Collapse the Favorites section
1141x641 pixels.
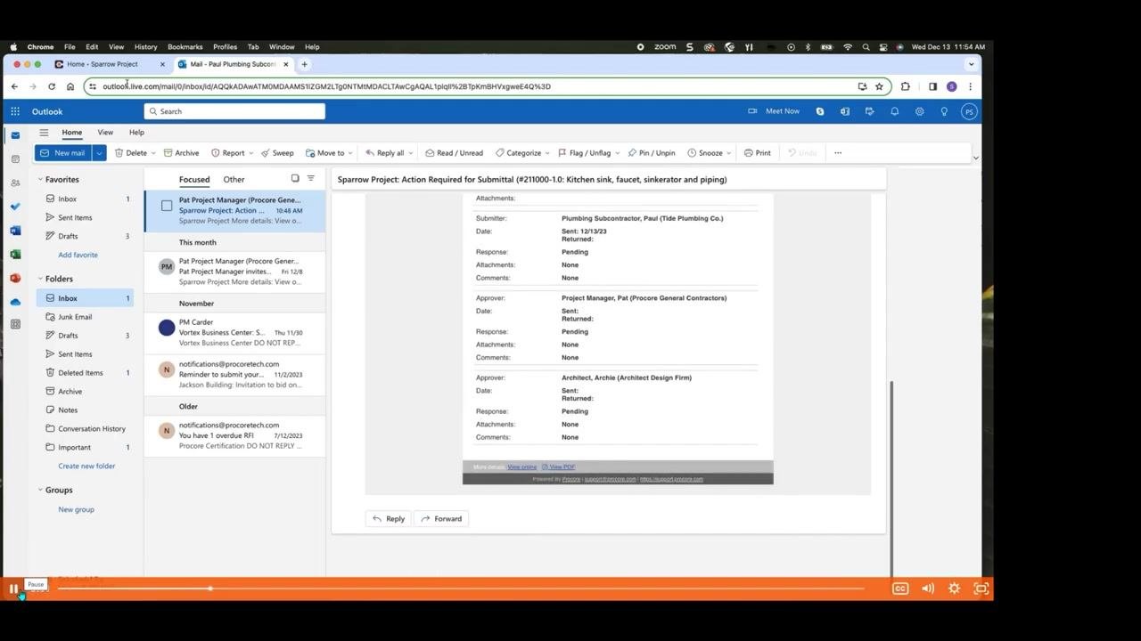tap(40, 180)
